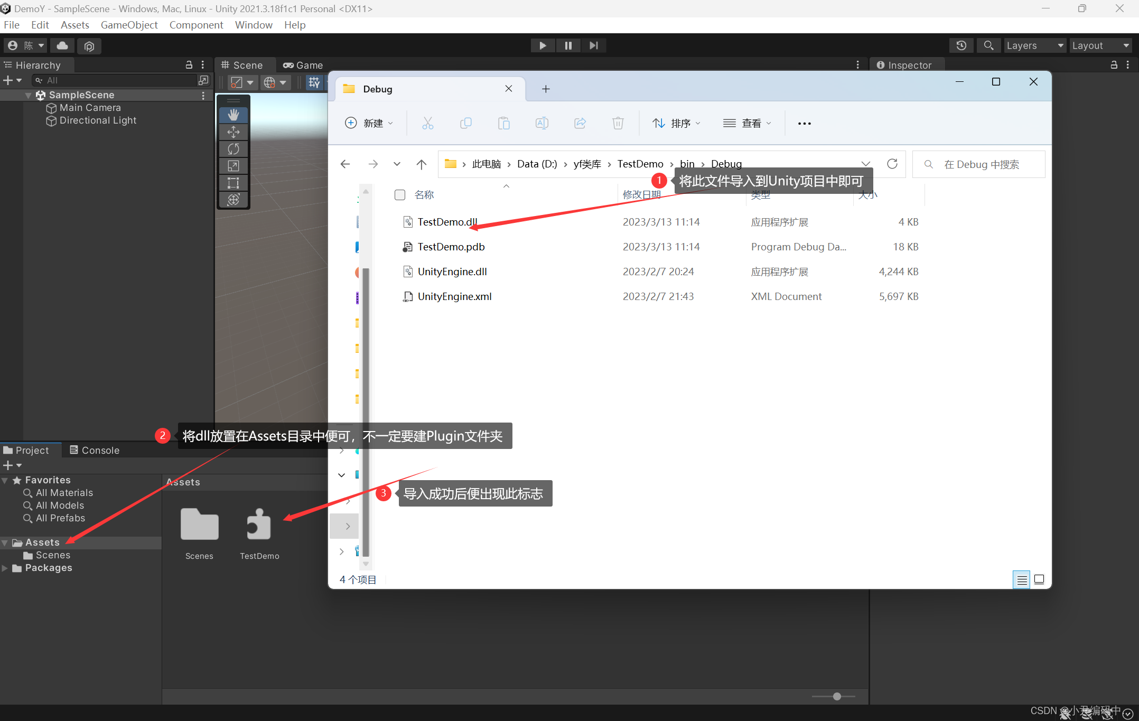
Task: Click the Delete trash icon in Explorer
Action: [618, 123]
